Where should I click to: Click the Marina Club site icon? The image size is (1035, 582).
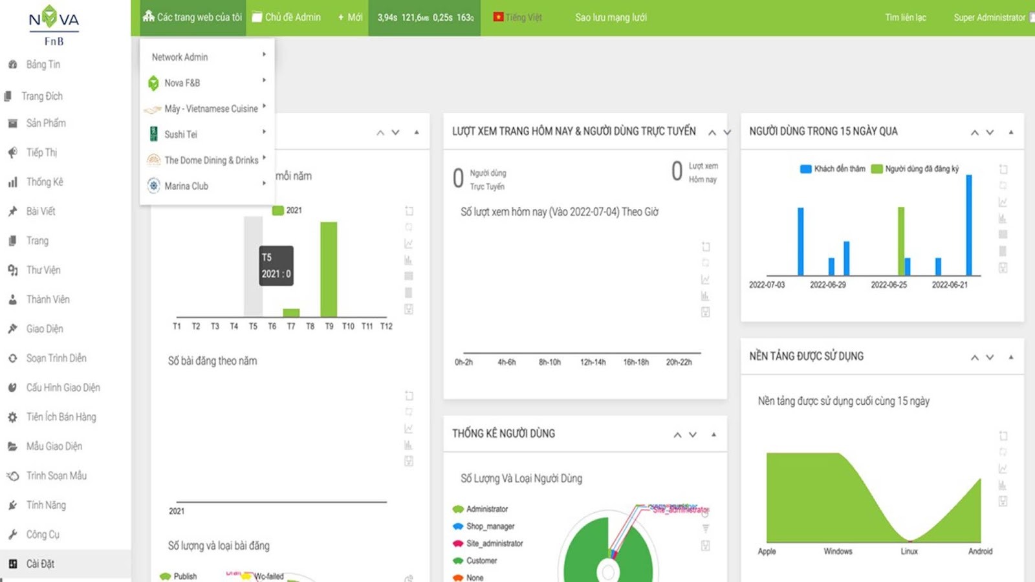pyautogui.click(x=153, y=186)
